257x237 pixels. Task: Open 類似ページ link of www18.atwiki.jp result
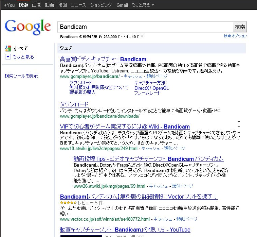(175, 148)
